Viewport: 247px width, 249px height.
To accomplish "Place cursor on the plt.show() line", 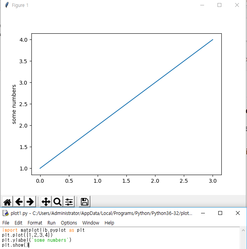I will pyautogui.click(x=15, y=245).
